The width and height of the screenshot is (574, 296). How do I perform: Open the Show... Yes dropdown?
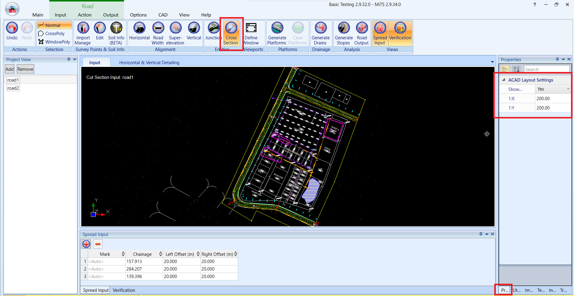[x=553, y=89]
